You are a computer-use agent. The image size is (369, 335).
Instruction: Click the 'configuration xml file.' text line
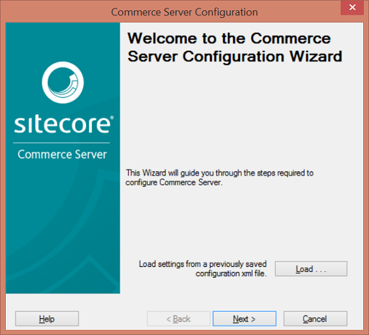click(231, 273)
